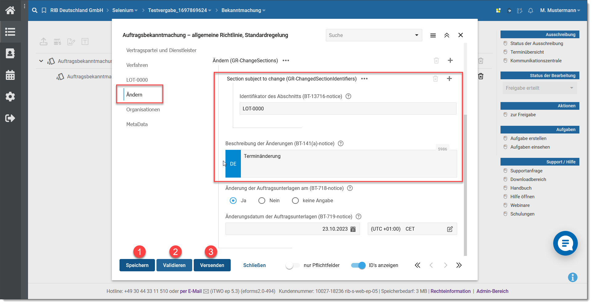Click the hamburger menu in dialog header
The height and width of the screenshot is (304, 592).
coord(433,35)
